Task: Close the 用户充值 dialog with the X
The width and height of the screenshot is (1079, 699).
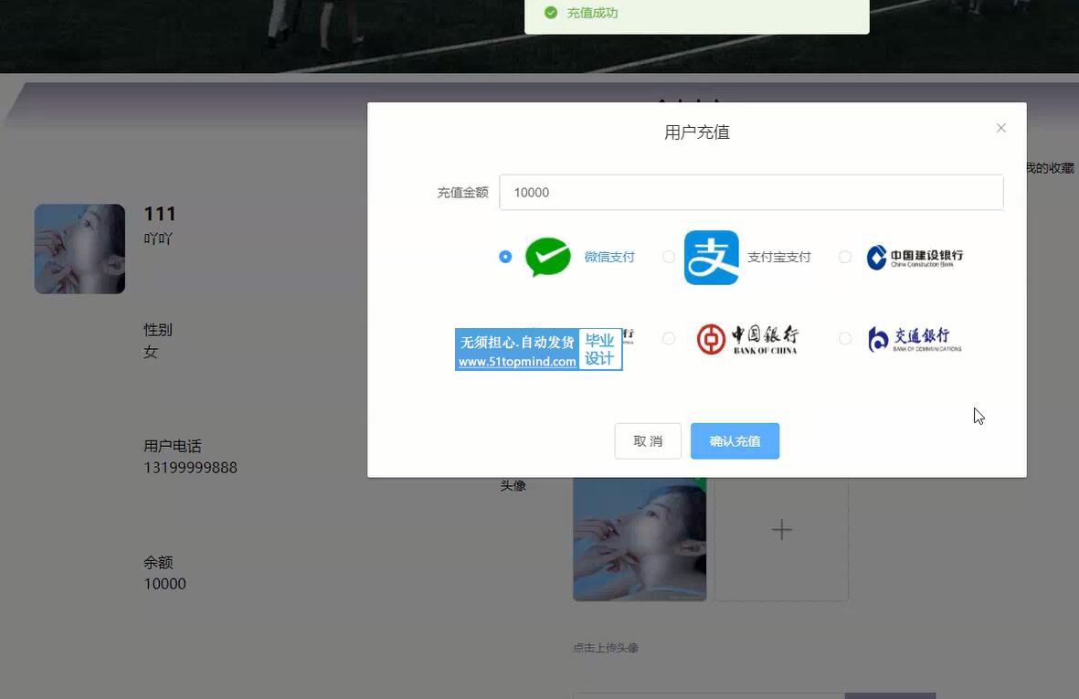Action: click(1000, 128)
